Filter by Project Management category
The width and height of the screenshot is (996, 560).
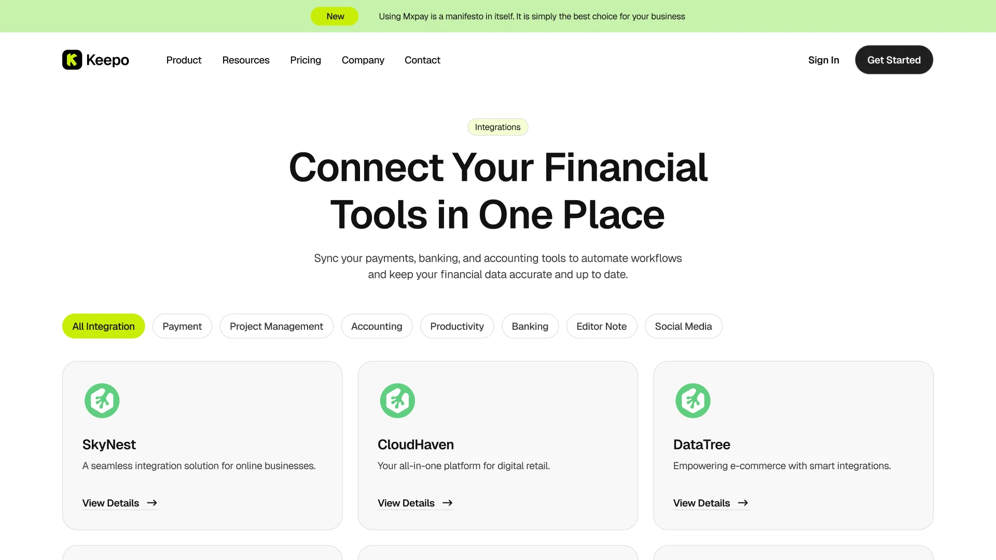point(276,326)
